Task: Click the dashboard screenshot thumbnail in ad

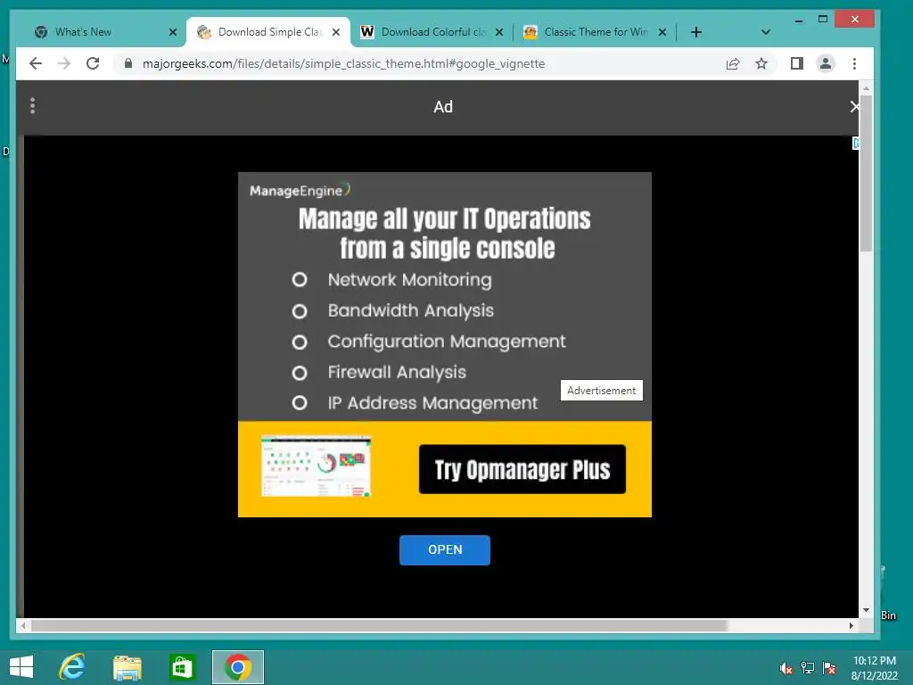Action: click(x=317, y=466)
